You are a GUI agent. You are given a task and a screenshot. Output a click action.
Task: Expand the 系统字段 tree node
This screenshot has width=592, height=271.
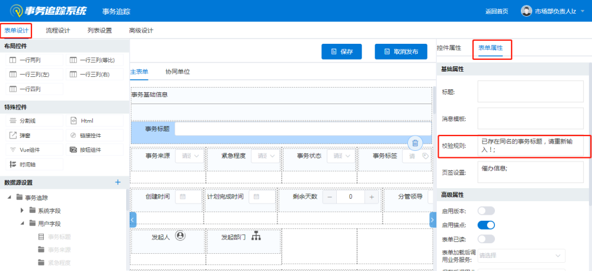pos(22,211)
